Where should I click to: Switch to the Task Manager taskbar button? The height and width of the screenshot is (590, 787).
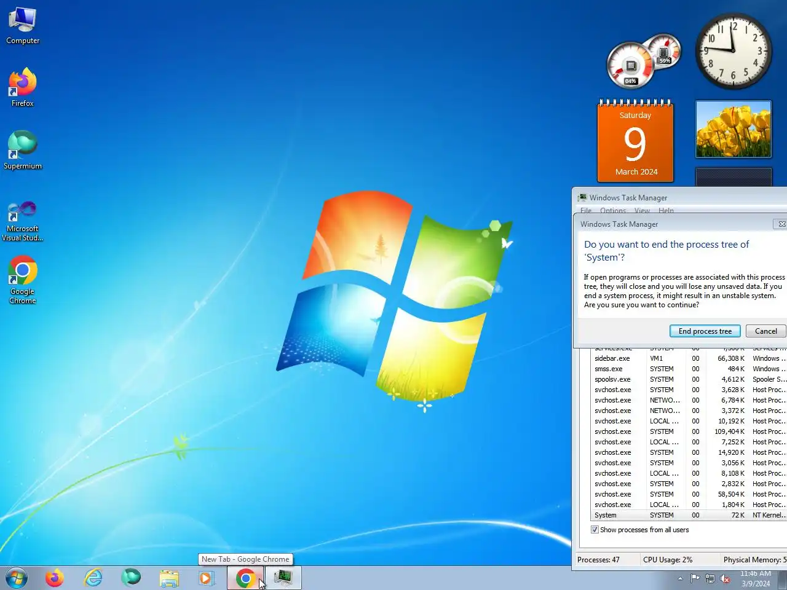click(x=283, y=578)
